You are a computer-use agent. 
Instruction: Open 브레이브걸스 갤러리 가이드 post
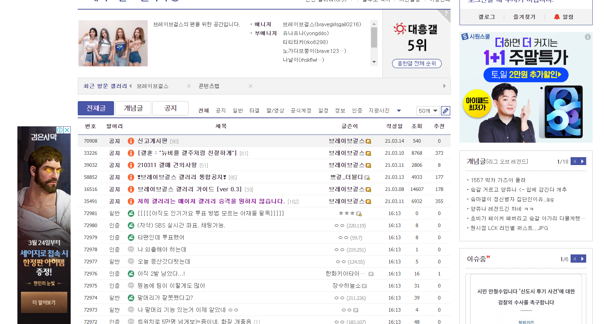coord(190,189)
